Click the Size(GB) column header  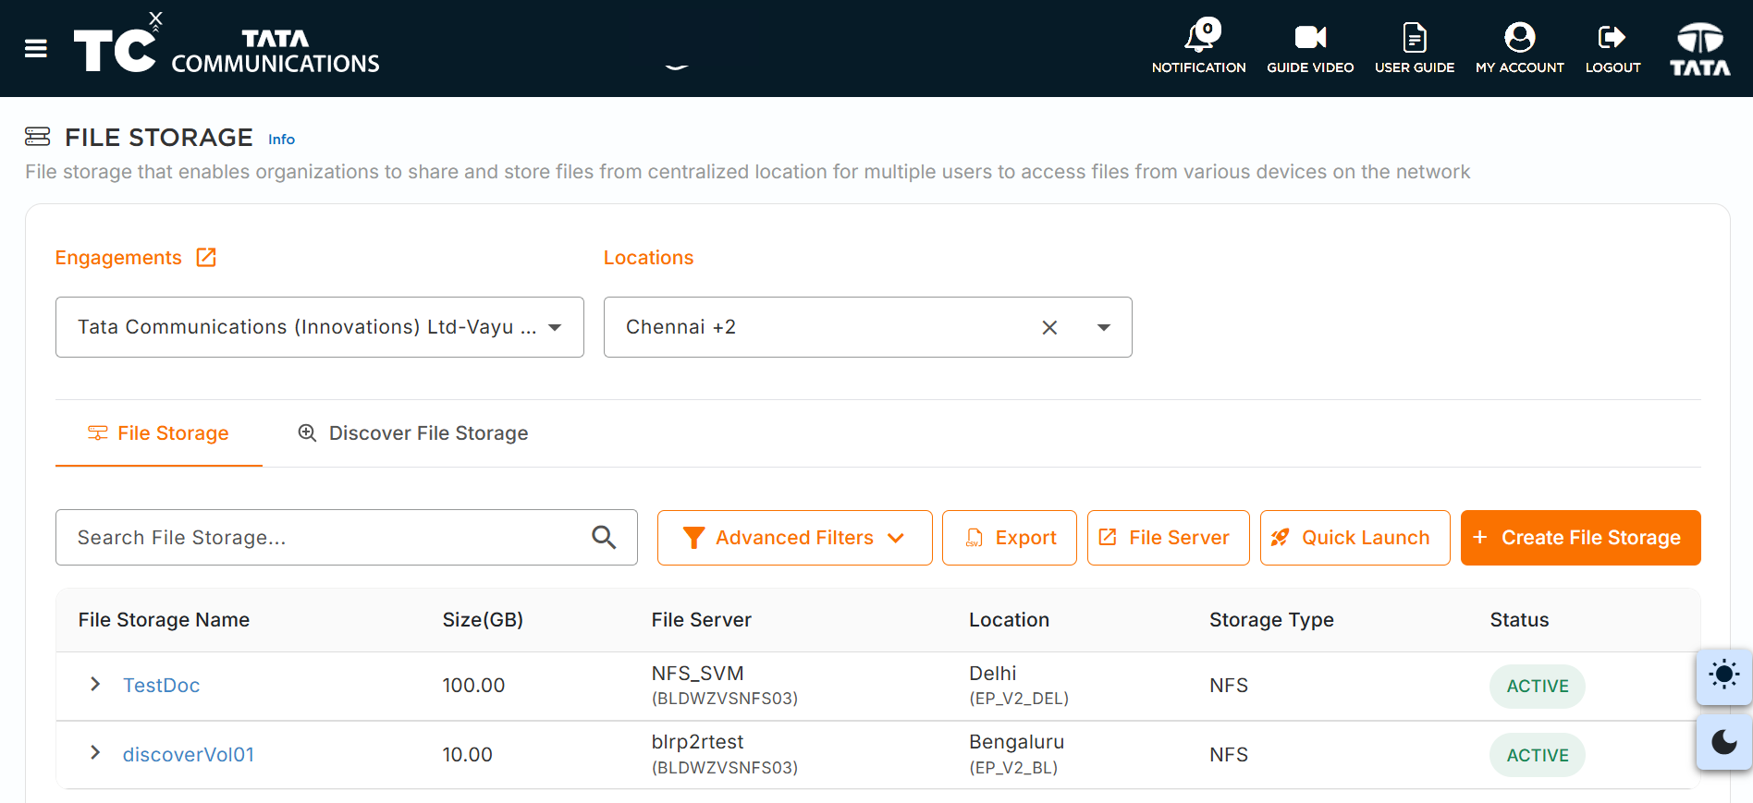coord(483,620)
